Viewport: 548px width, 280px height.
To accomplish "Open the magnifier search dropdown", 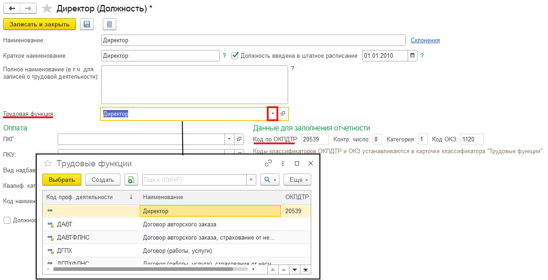I will pyautogui.click(x=269, y=180).
